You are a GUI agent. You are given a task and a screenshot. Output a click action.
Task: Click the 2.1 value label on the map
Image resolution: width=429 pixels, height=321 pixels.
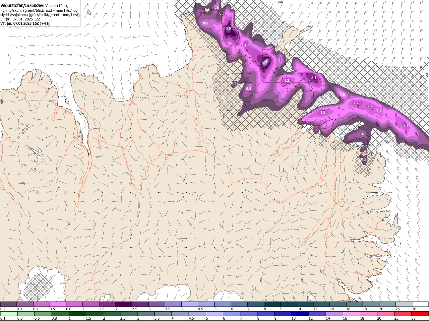coord(314,78)
